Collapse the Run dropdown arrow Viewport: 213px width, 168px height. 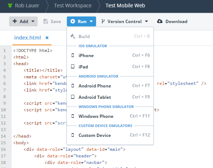pos(91,21)
